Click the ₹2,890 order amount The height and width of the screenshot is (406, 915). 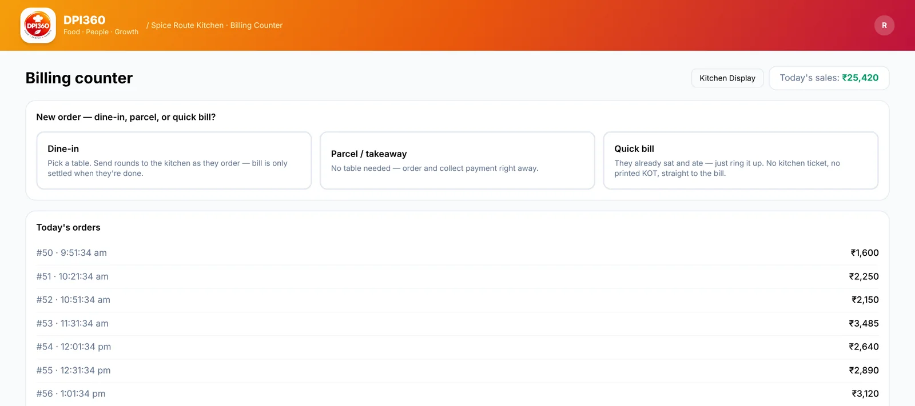864,370
